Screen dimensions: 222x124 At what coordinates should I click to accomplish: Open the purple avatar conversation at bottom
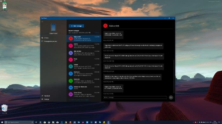84,94
